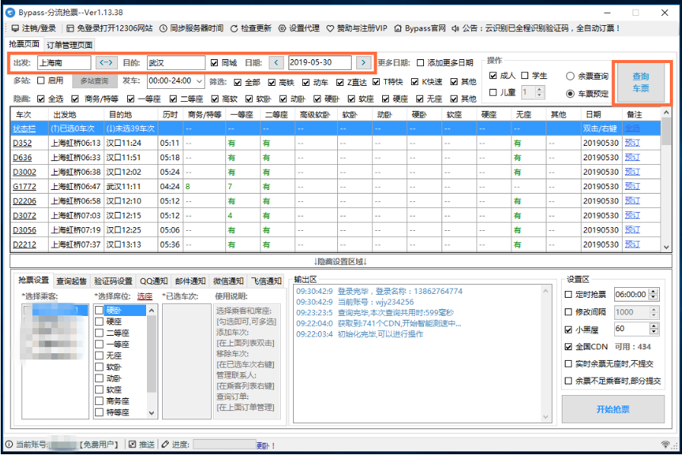
Task: Click the 注销/登录 login toolbar icon
Action: click(x=14, y=28)
